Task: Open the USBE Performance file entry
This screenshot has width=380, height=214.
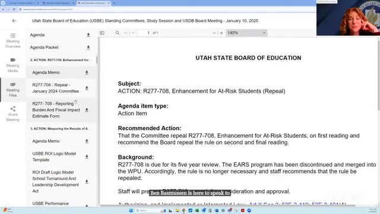Action: coord(50,203)
